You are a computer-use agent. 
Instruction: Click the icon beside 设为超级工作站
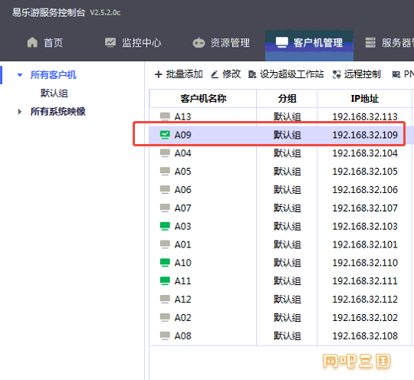[252, 74]
